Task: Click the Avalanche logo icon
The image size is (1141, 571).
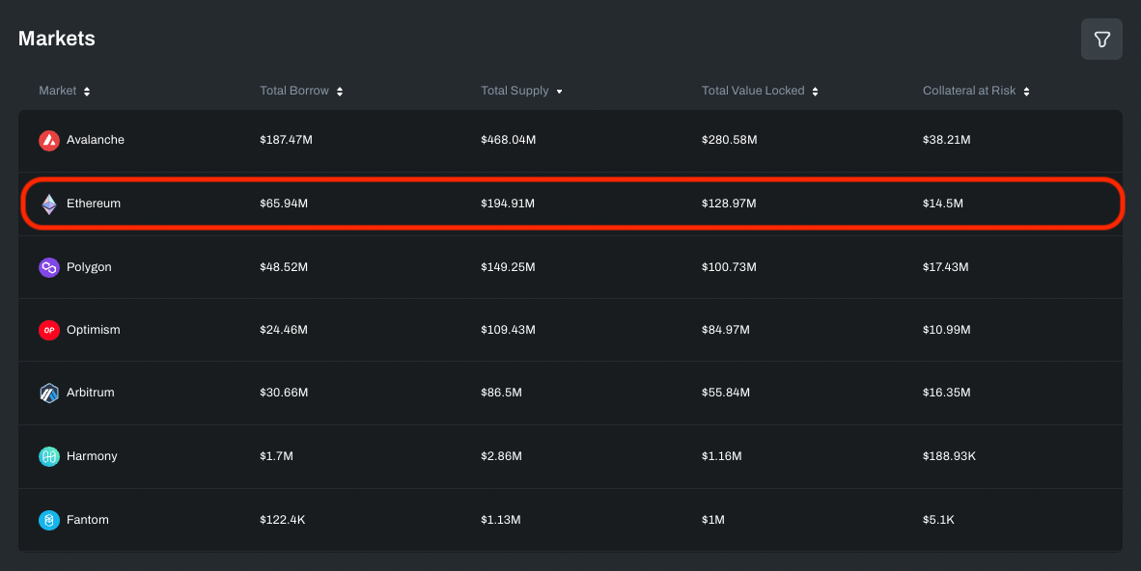Action: 49,141
